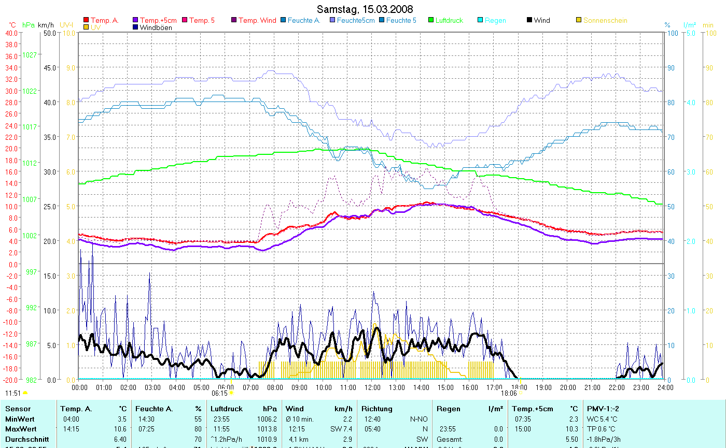Screen dimensions: 726x448
Task: Click the Richtung column header
Action: coord(377,409)
